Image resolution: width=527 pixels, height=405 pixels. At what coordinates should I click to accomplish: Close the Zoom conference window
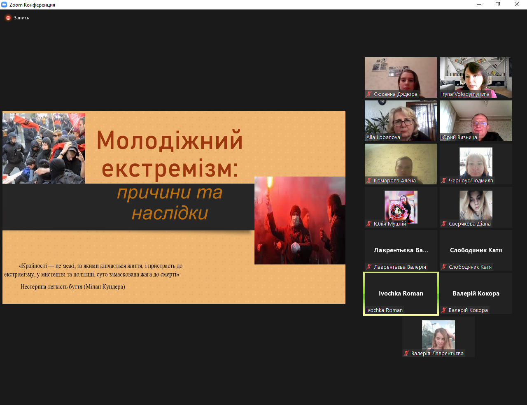pos(517,5)
